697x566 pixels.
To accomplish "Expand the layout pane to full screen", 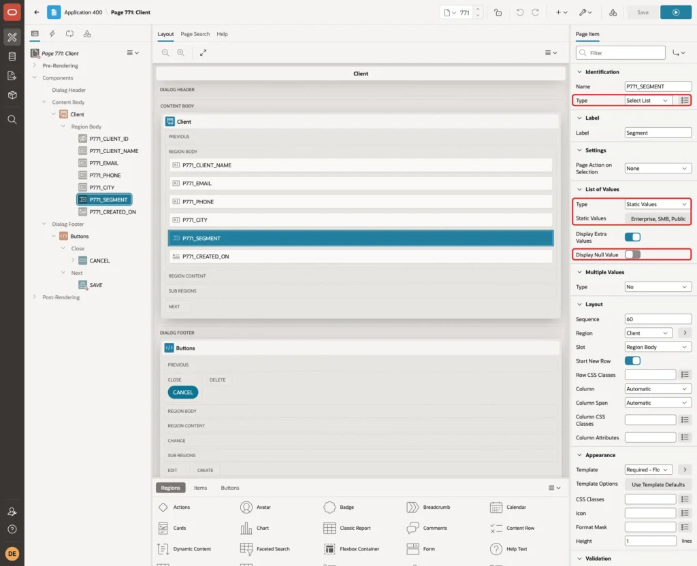I will 203,52.
